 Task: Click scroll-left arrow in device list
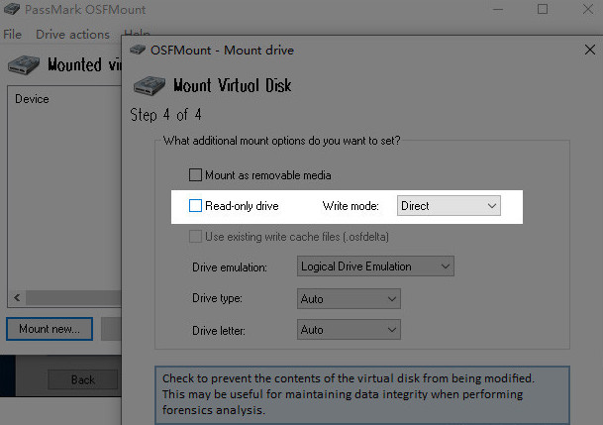(x=17, y=297)
